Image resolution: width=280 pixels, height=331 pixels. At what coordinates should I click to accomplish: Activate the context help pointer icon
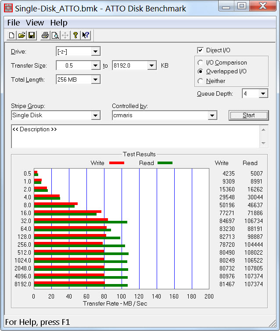[x=86, y=36]
